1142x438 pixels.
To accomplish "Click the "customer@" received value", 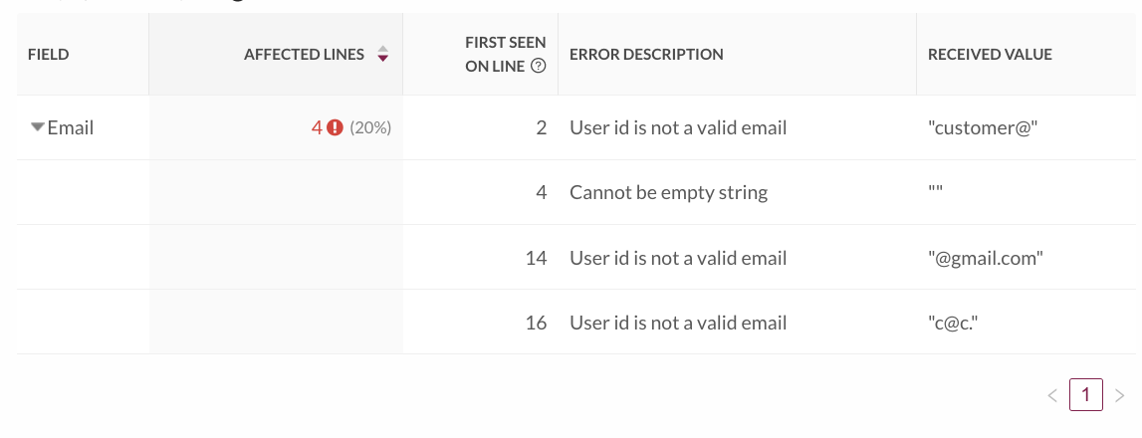I will [983, 128].
